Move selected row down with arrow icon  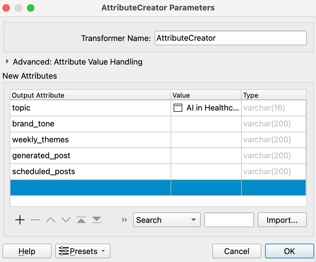(x=66, y=220)
